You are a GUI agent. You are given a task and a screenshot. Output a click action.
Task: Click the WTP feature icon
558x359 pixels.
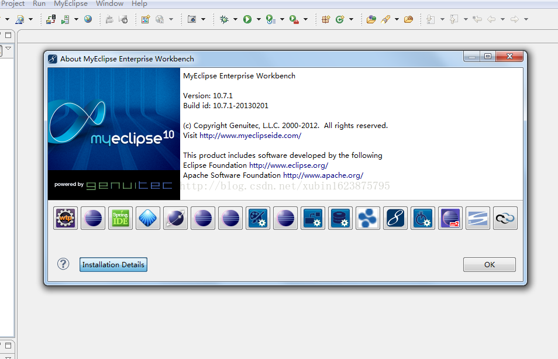(x=66, y=218)
